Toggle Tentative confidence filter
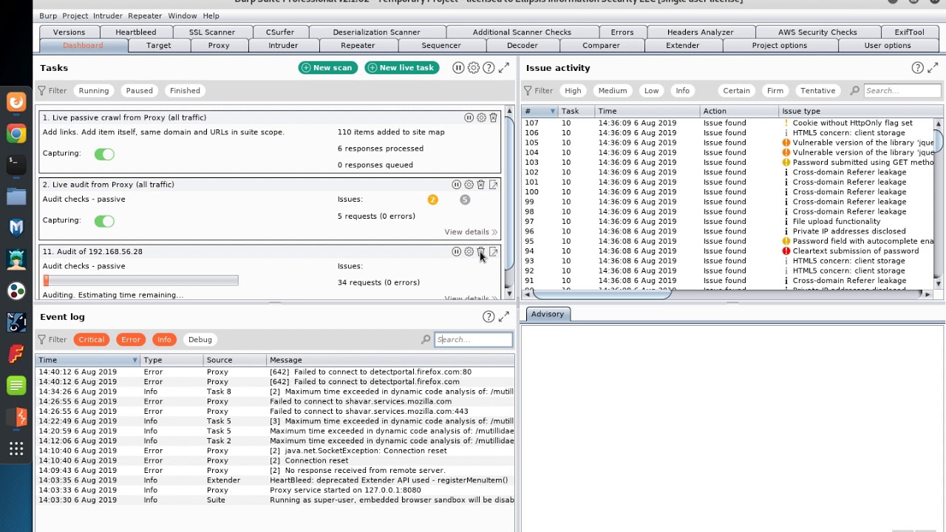Viewport: 946px width, 532px height. [817, 91]
